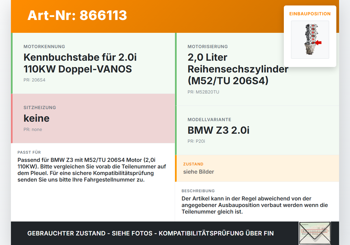Select '2,0 Liter Reihensechszylinder' engine text
Image resolution: width=350 pixels, height=245 pixels.
[238, 69]
